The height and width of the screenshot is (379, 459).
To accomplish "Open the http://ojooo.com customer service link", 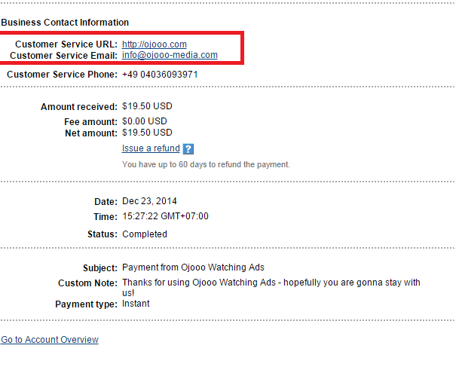I will coord(155,44).
